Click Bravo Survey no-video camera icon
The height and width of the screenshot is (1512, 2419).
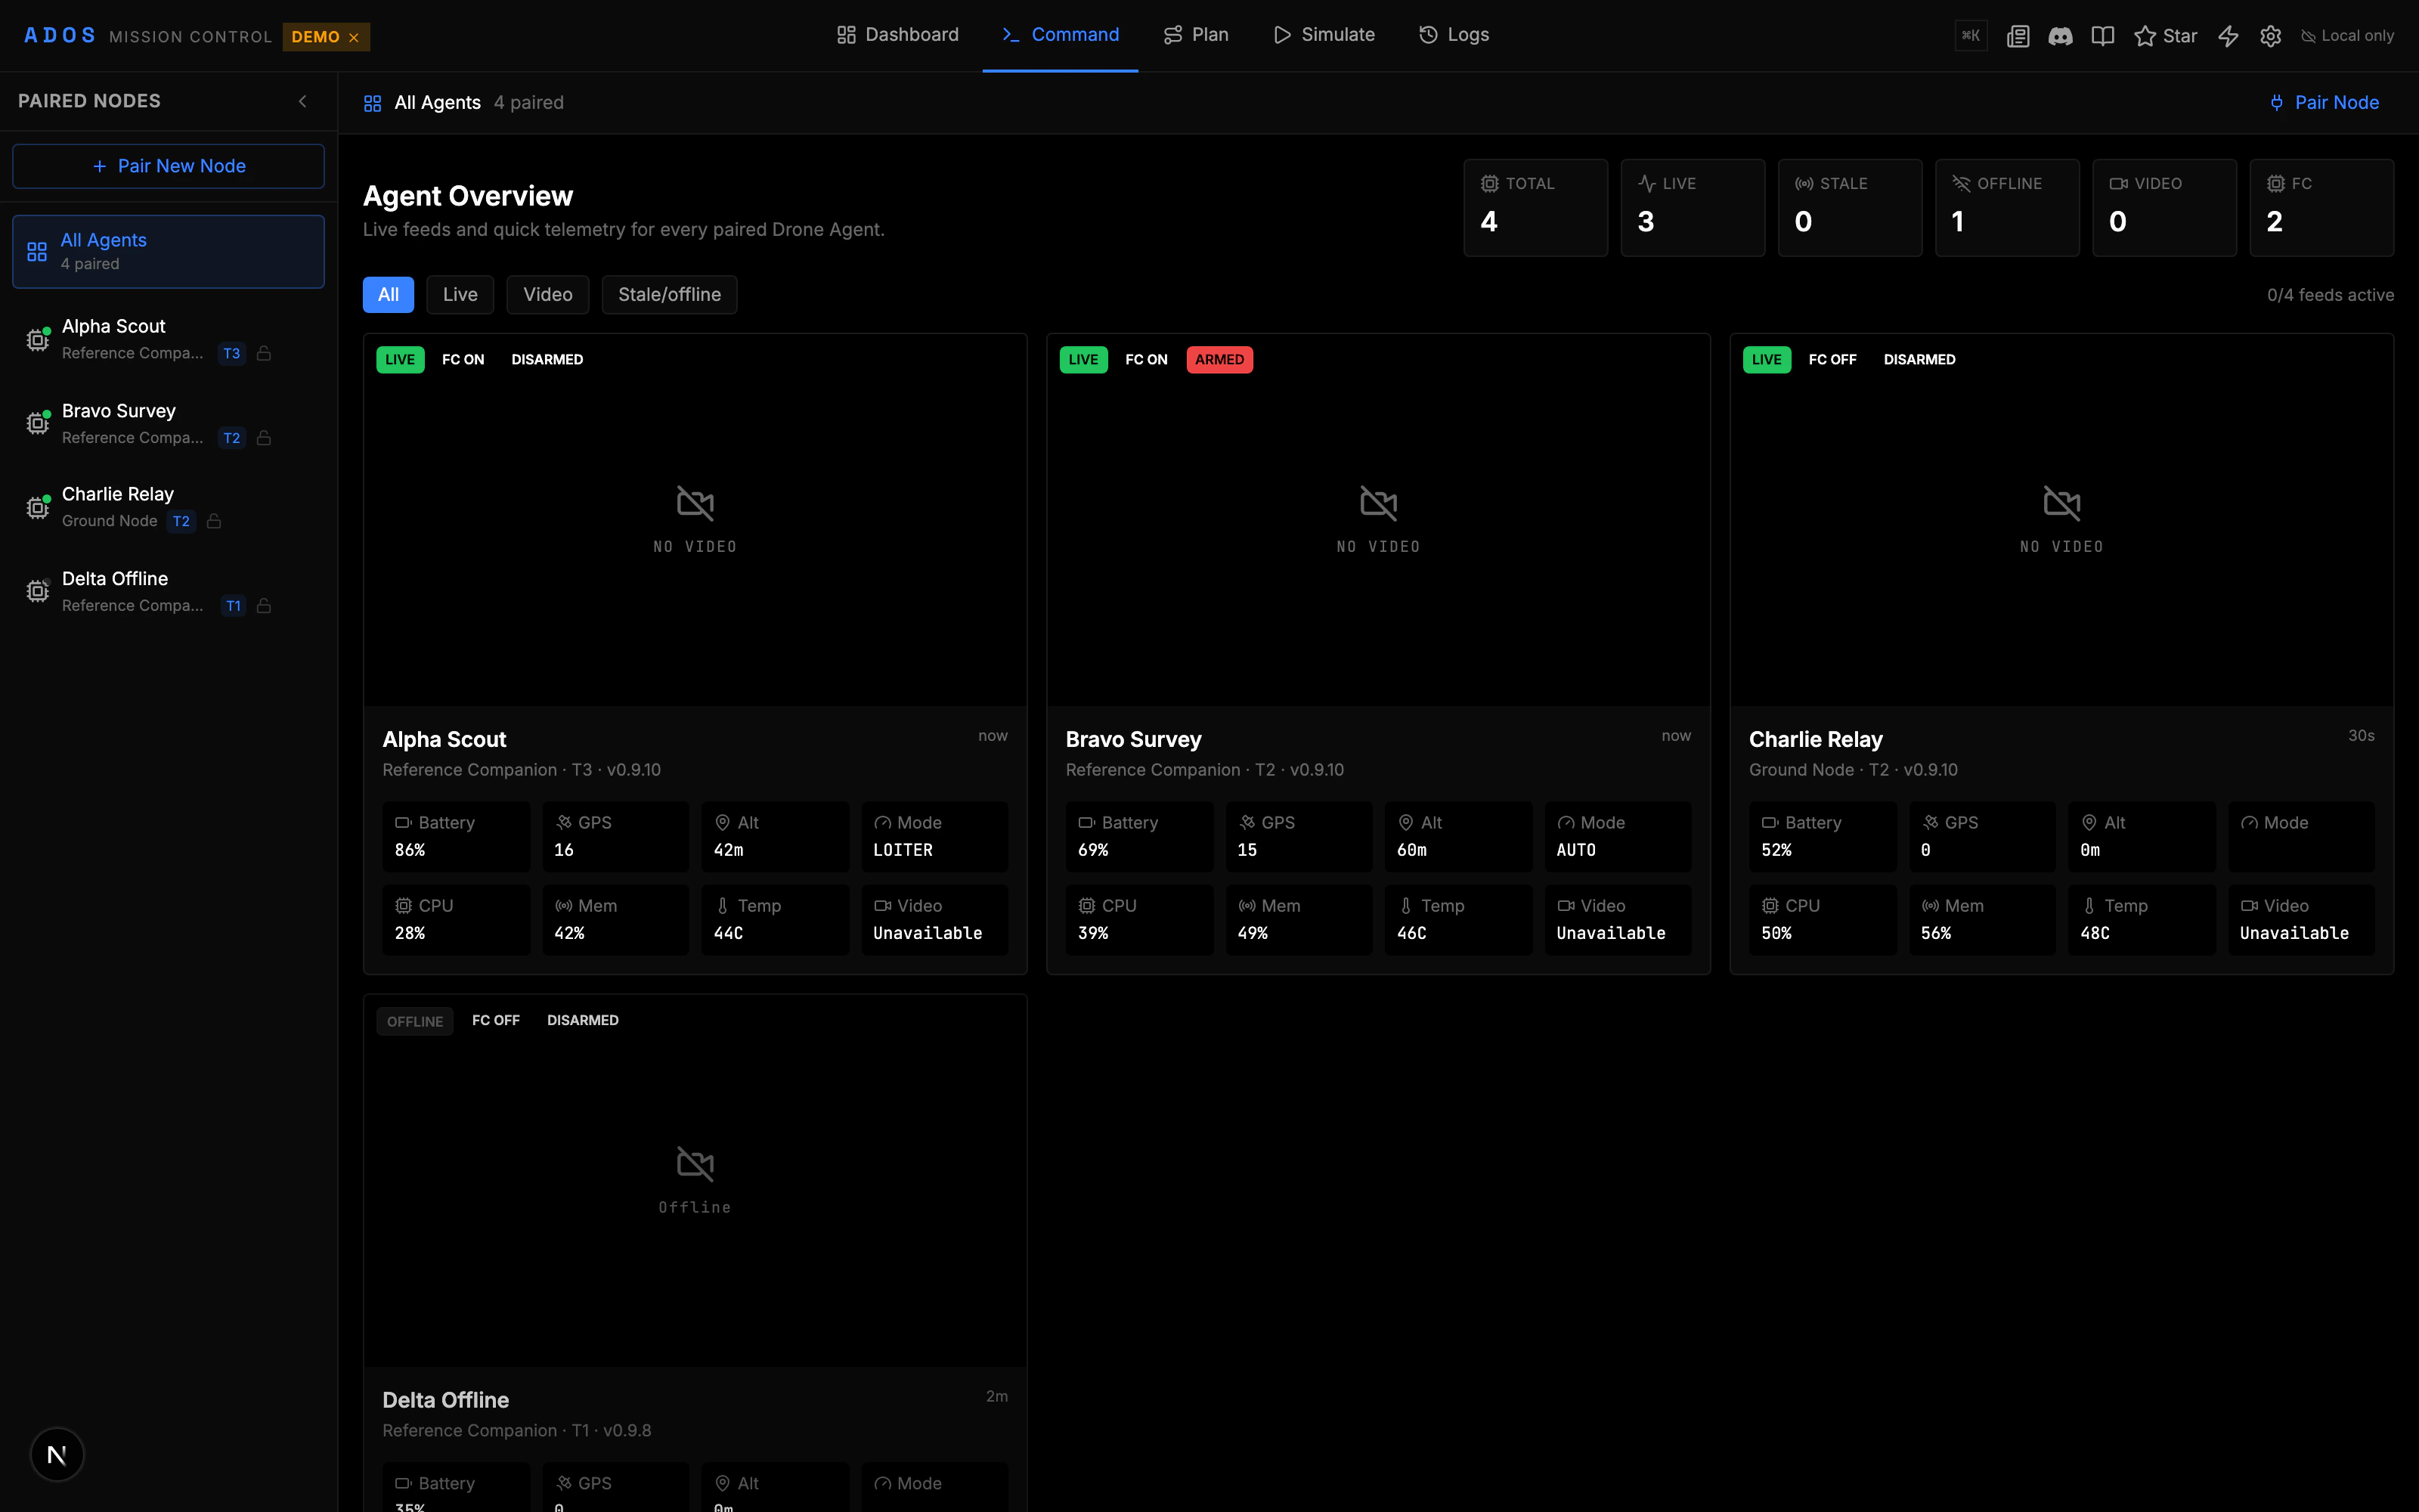1378,503
